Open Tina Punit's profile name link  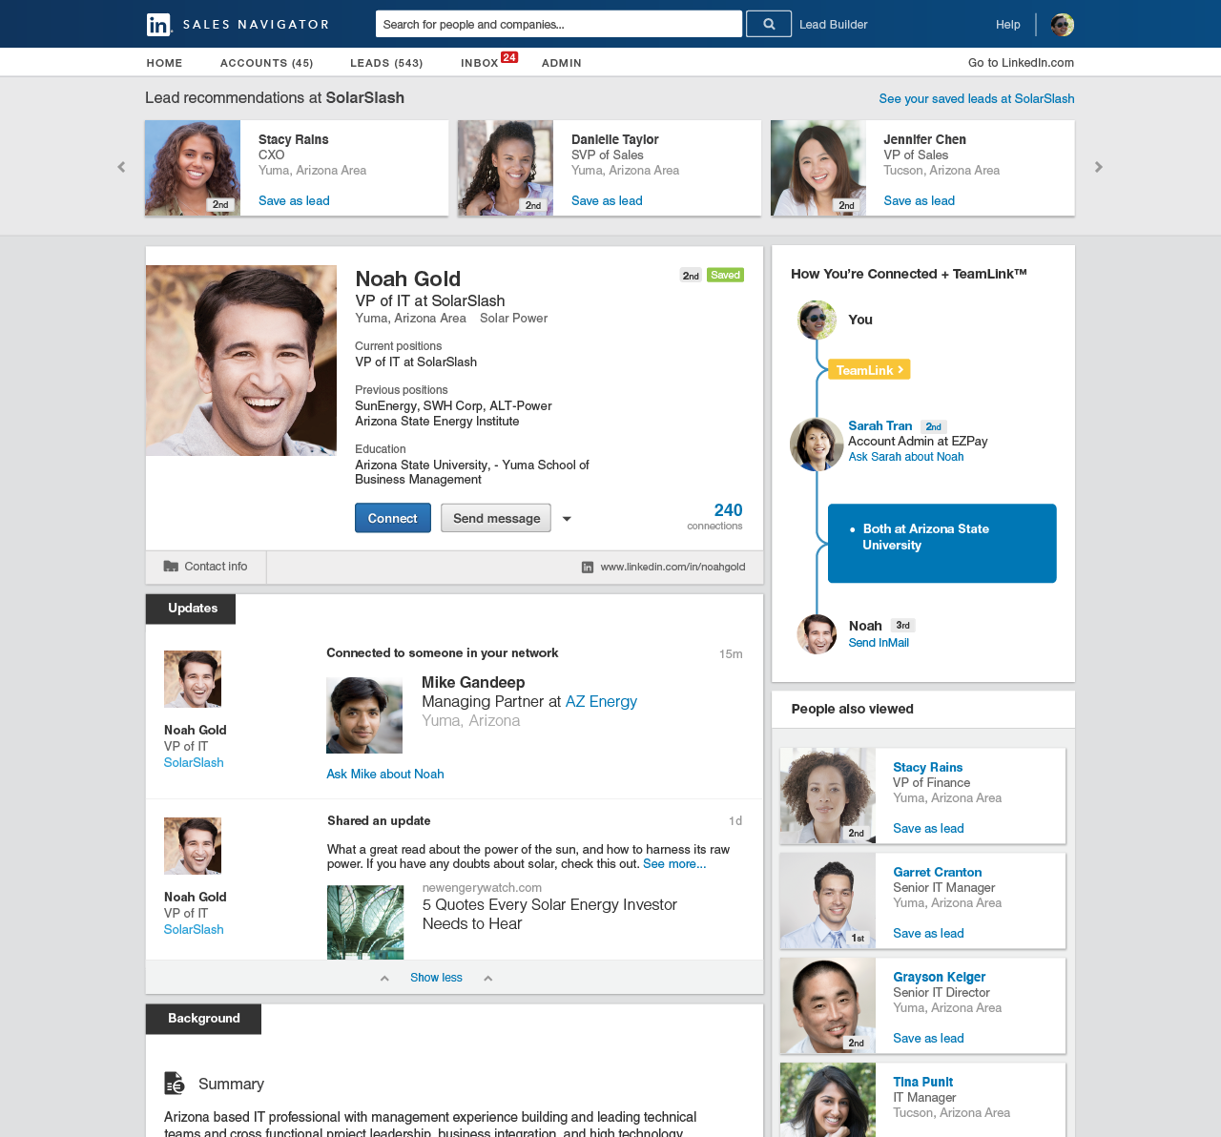pyautogui.click(x=922, y=1082)
